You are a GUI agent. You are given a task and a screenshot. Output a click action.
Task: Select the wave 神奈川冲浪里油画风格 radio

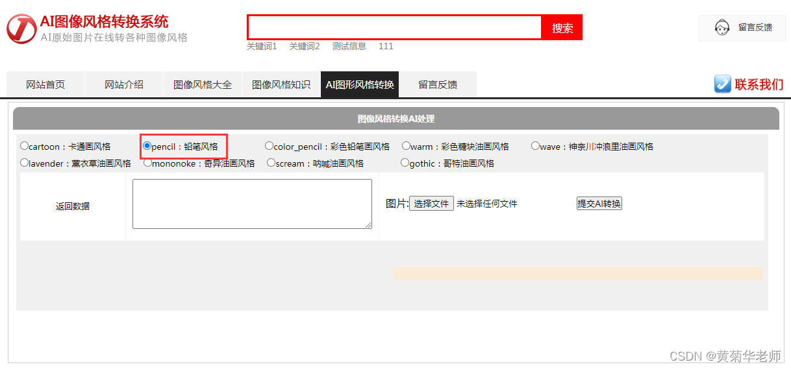click(535, 146)
